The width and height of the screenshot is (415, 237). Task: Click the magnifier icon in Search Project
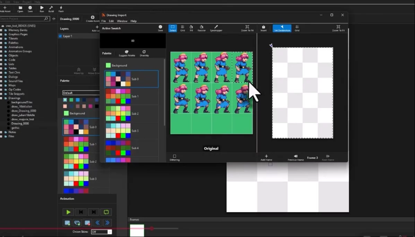(x=46, y=18)
